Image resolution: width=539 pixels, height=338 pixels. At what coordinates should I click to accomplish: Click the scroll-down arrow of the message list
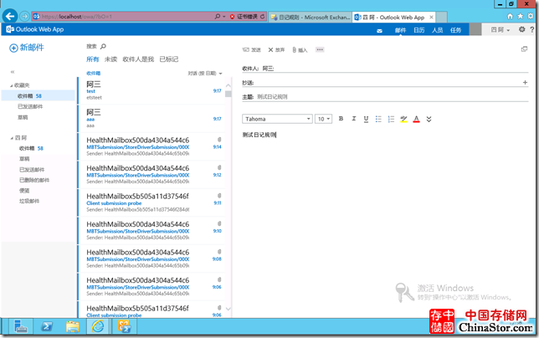click(228, 309)
